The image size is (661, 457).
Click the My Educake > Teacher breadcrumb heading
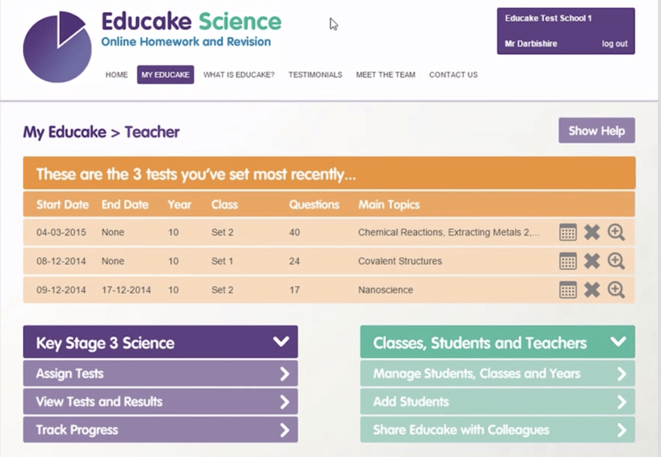101,132
